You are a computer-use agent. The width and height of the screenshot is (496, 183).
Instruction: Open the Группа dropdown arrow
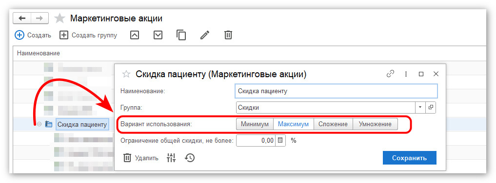pyautogui.click(x=420, y=107)
